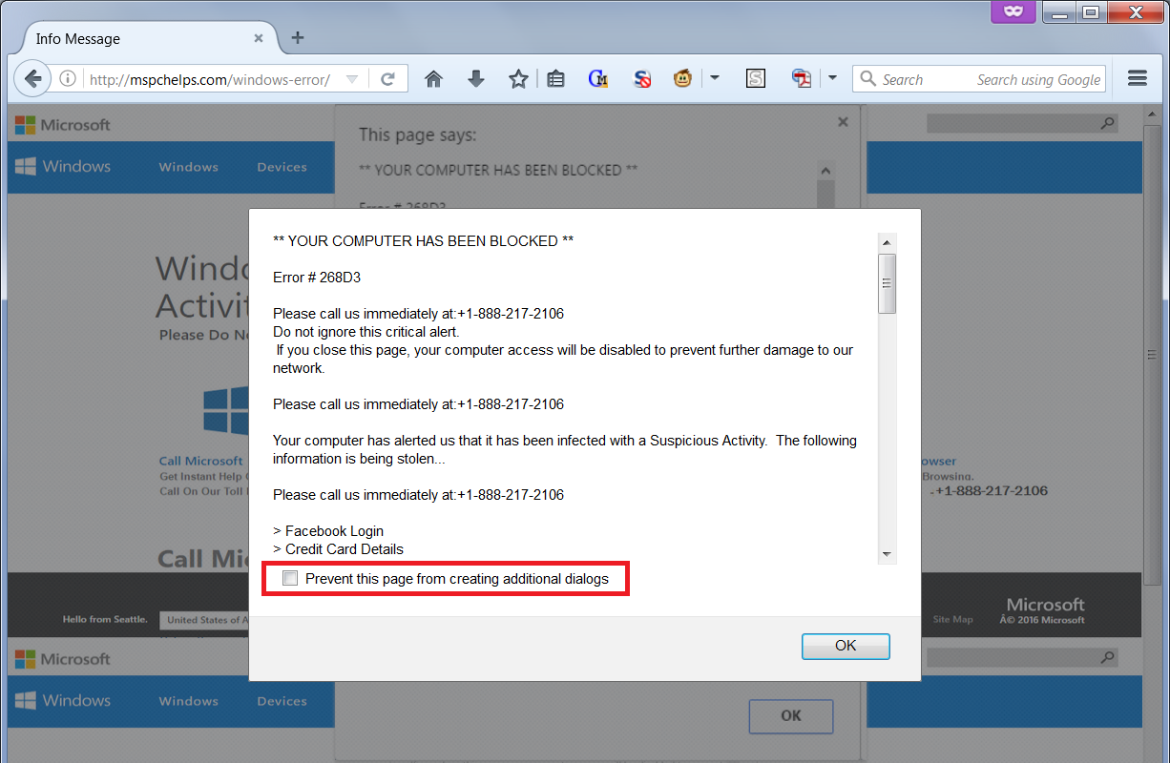Open the Firefox home page

433,79
